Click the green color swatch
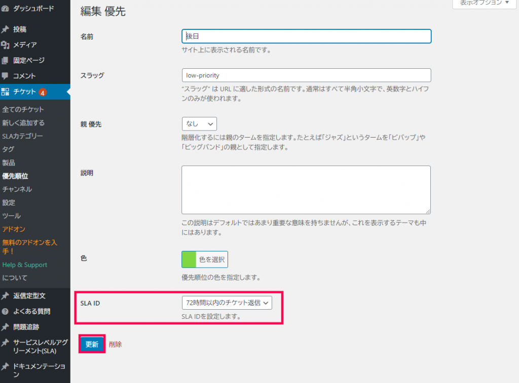The height and width of the screenshot is (383, 519). coord(189,260)
